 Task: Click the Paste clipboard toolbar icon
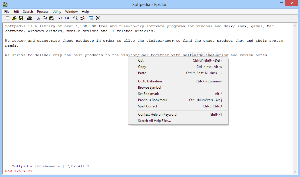[52, 18]
